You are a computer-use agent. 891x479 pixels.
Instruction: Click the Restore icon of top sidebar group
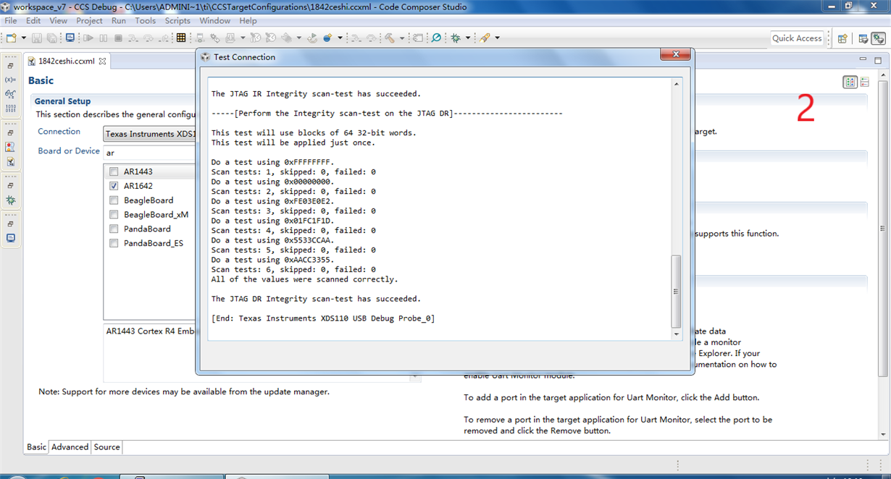(x=10, y=66)
